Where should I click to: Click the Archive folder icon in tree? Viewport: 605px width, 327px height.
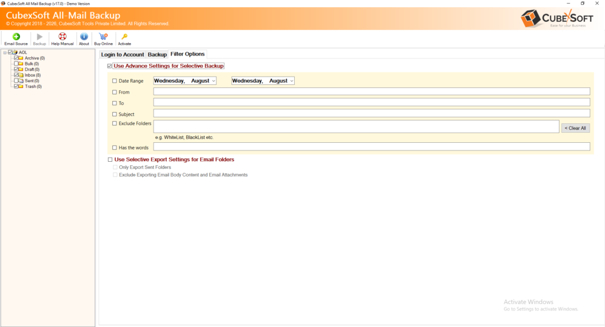click(x=21, y=58)
